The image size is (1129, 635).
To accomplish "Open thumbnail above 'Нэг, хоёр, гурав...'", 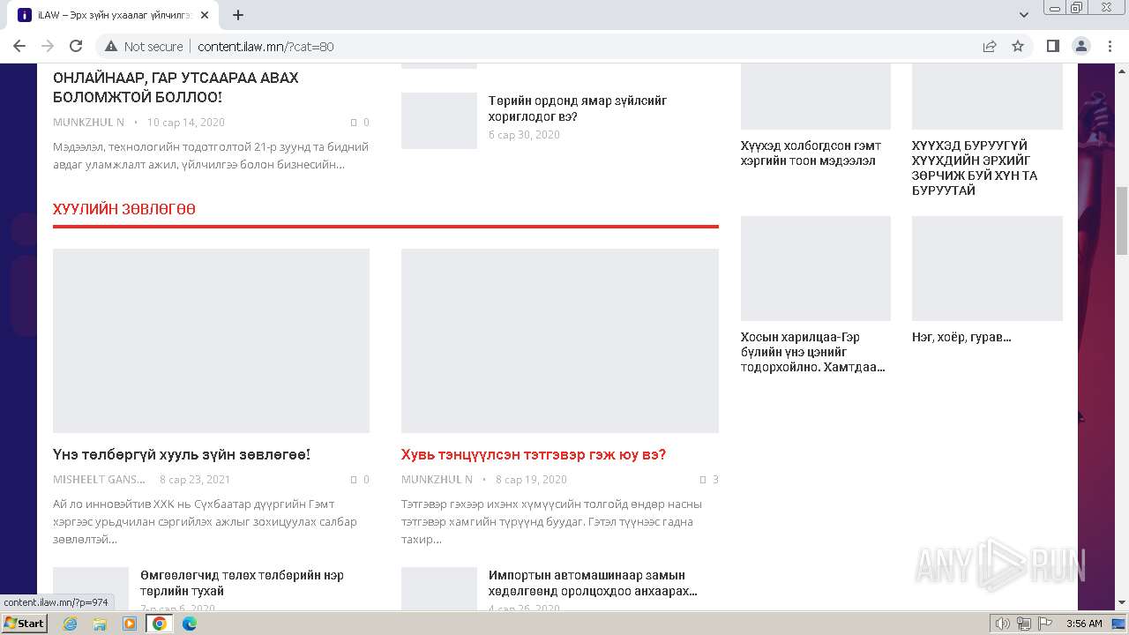I will [987, 268].
